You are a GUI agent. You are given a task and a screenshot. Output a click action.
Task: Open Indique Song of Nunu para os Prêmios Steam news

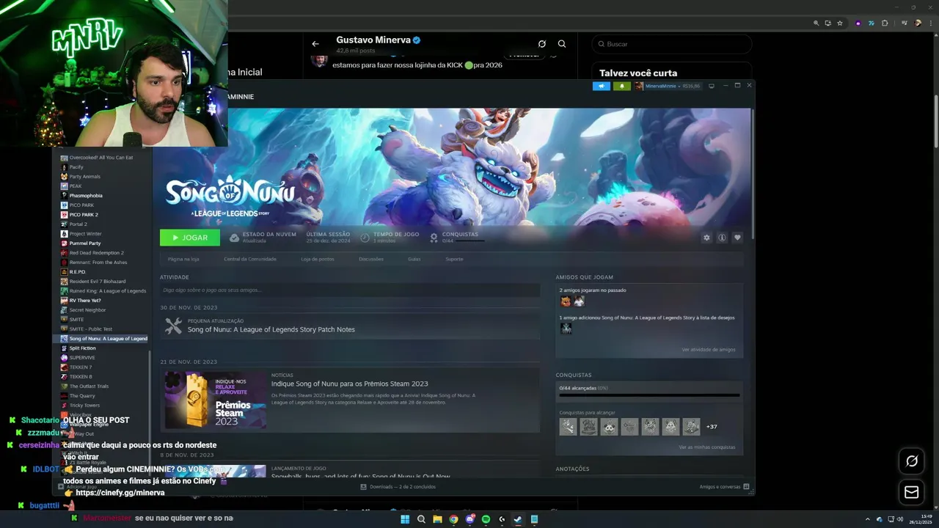349,384
